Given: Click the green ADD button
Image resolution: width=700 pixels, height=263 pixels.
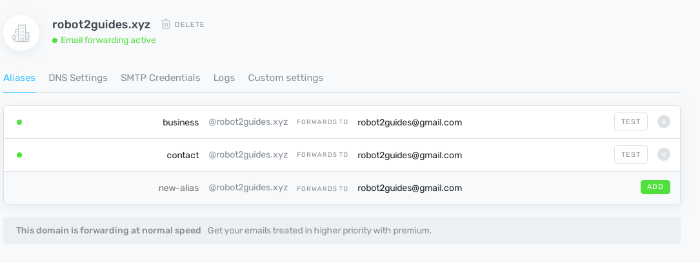Looking at the screenshot, I should (655, 187).
